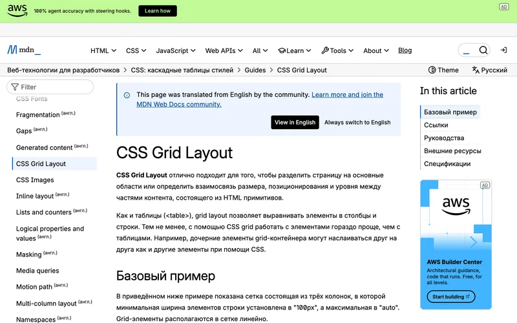Open Media queries in the sidebar
Viewport: 517px width, 323px height.
(x=37, y=271)
